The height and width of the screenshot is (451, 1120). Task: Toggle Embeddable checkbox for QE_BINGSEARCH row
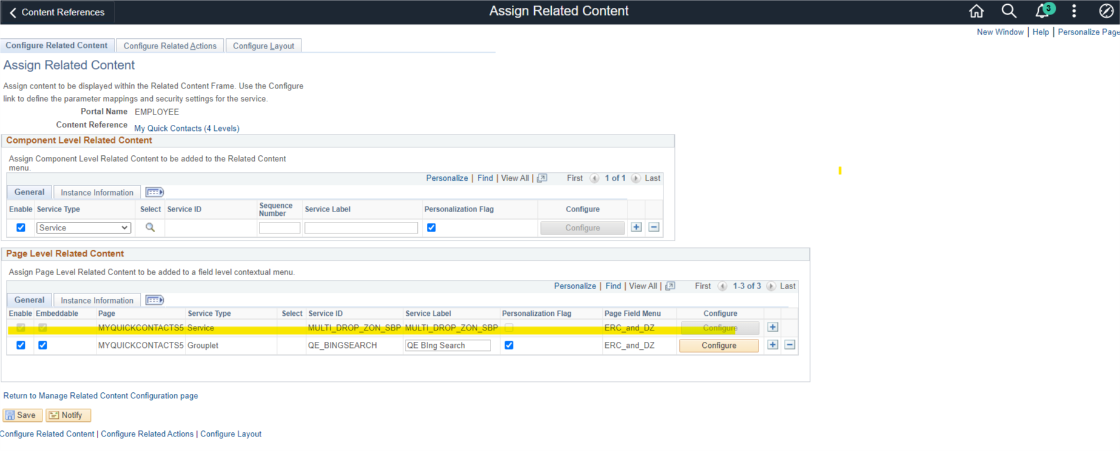click(42, 346)
